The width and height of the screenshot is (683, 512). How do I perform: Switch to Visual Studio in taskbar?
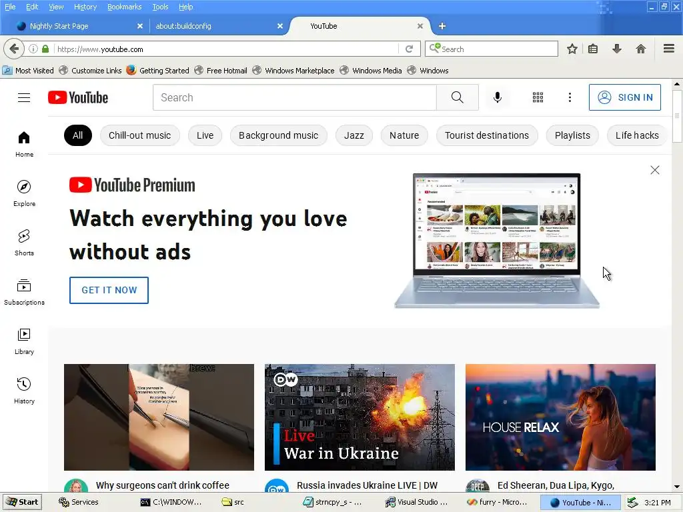tap(416, 502)
